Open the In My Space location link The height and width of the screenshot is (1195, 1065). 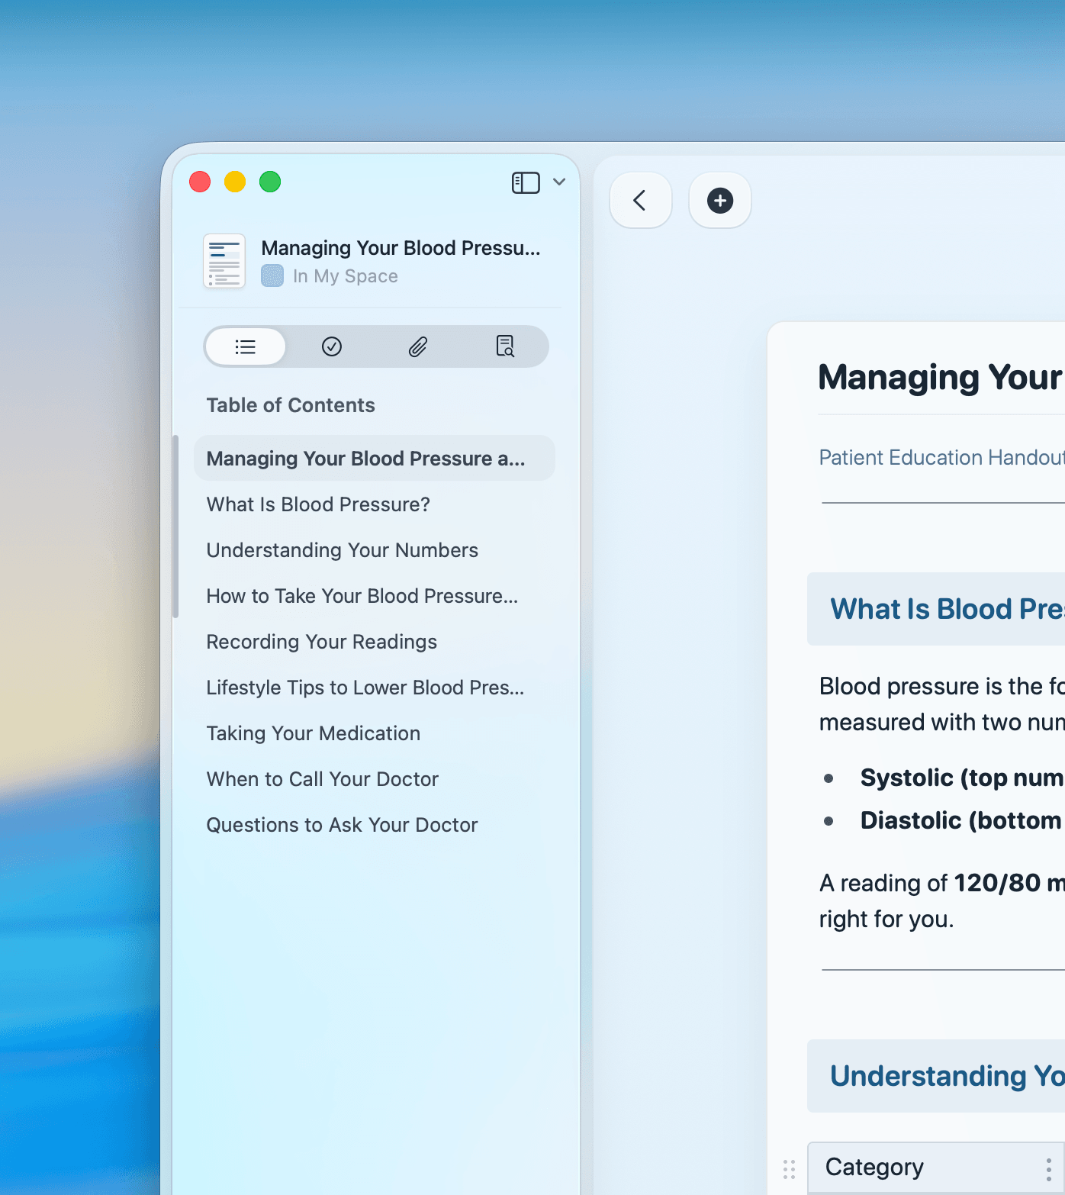345,276
